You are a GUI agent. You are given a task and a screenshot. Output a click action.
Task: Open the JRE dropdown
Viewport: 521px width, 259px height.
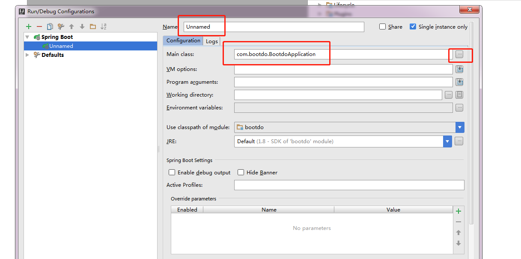(447, 141)
